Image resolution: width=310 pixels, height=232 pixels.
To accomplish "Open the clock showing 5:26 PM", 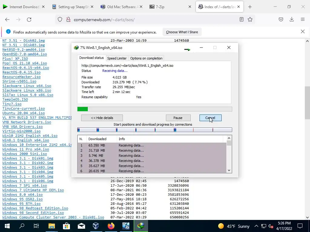I will 284,226.
